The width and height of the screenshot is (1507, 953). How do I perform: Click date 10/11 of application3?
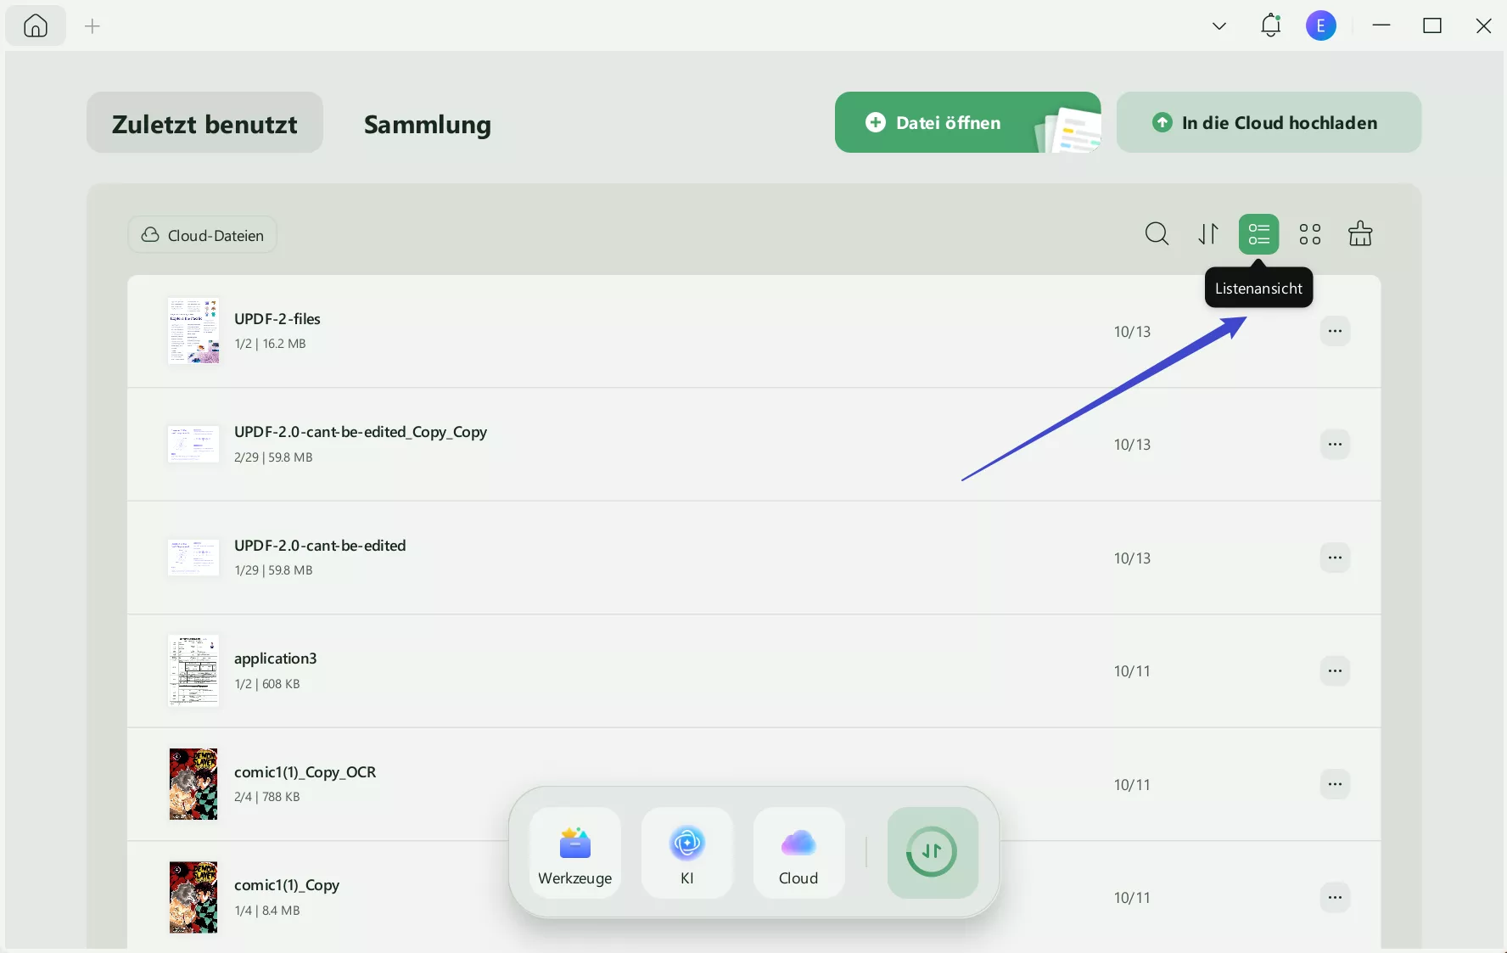[x=1132, y=671]
